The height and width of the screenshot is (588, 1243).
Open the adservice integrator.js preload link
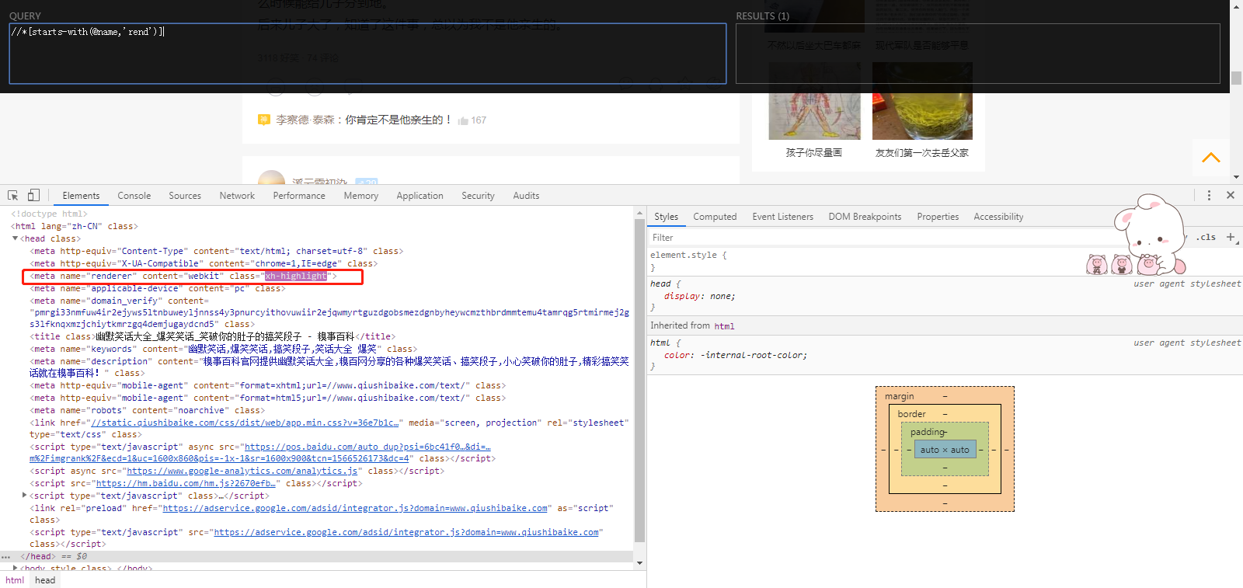tap(355, 508)
